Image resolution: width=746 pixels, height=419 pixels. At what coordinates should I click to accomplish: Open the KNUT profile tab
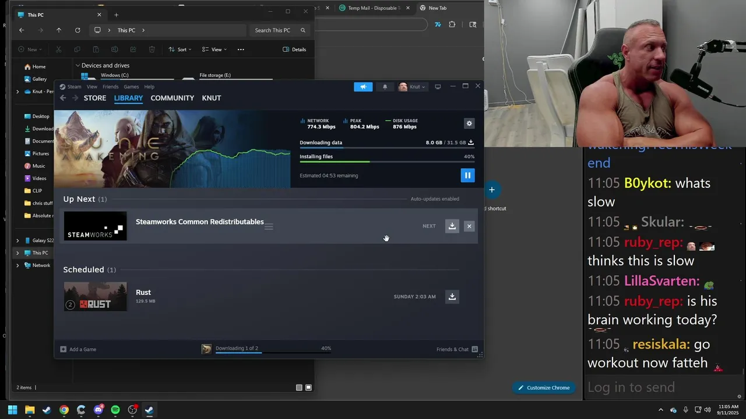pos(211,98)
